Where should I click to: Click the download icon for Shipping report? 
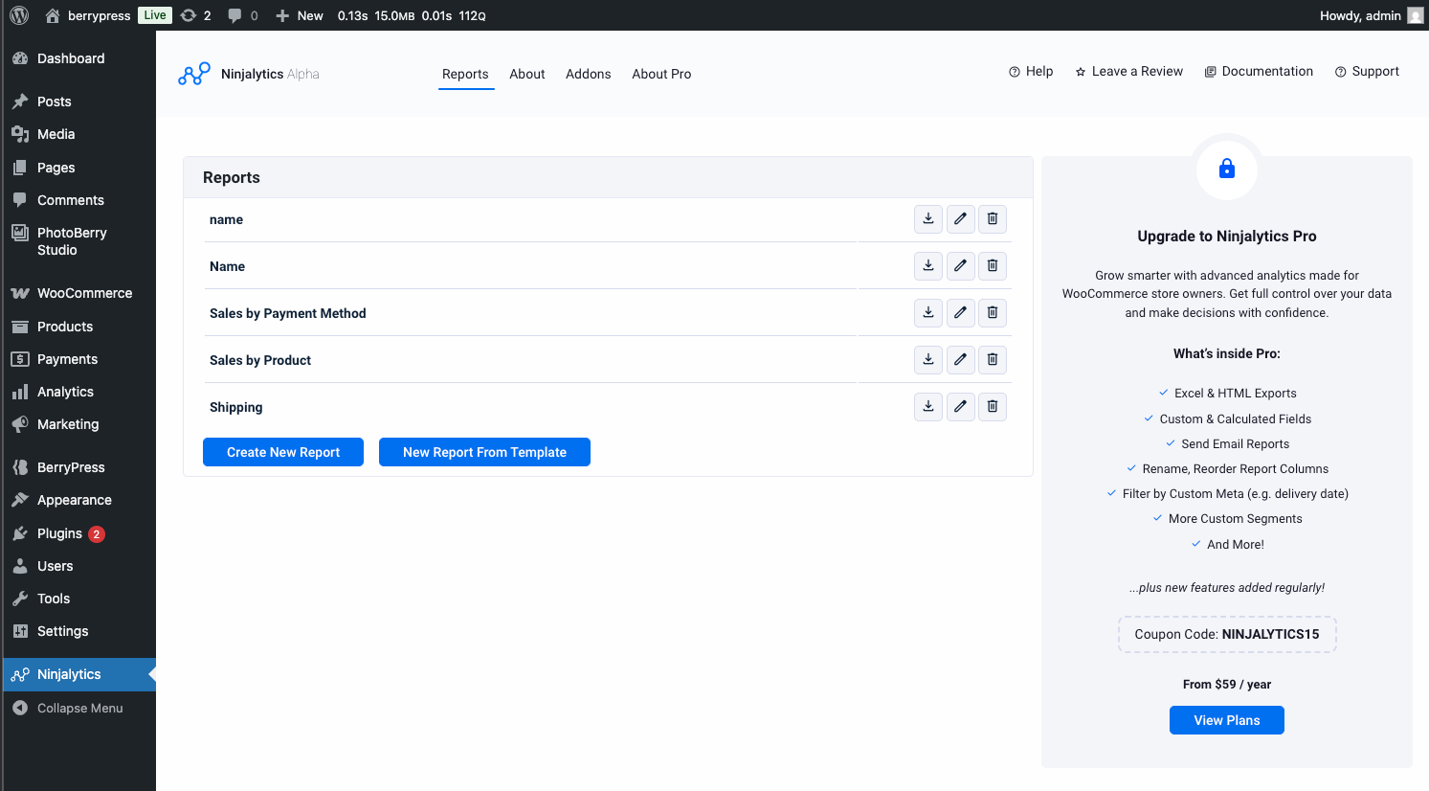click(927, 406)
